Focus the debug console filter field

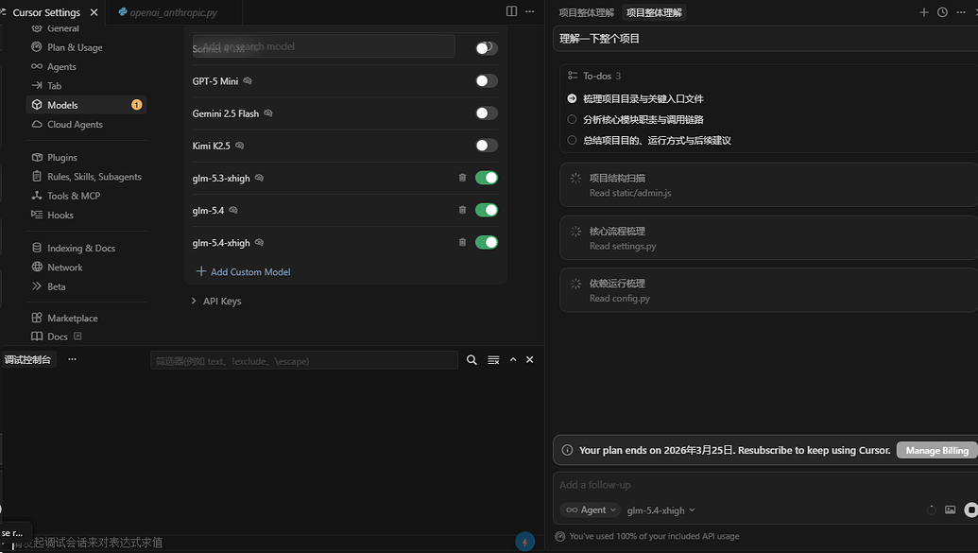click(x=304, y=361)
